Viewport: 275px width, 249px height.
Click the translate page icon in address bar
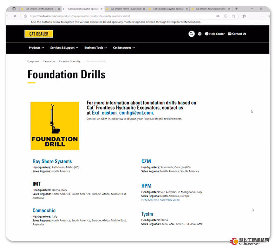218,16
